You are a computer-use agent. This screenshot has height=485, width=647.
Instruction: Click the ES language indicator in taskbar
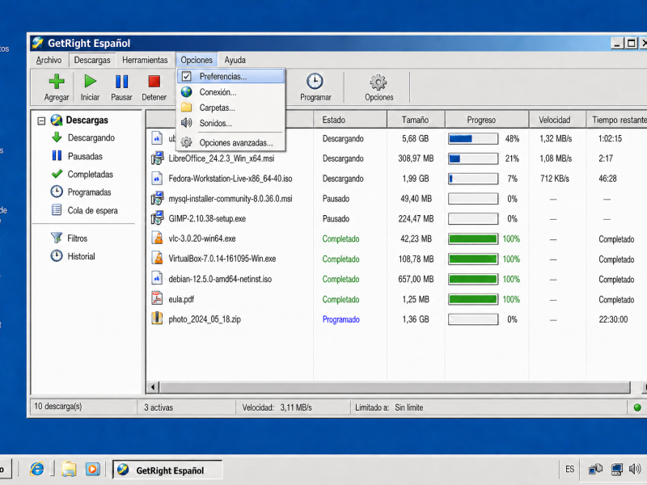pos(569,469)
